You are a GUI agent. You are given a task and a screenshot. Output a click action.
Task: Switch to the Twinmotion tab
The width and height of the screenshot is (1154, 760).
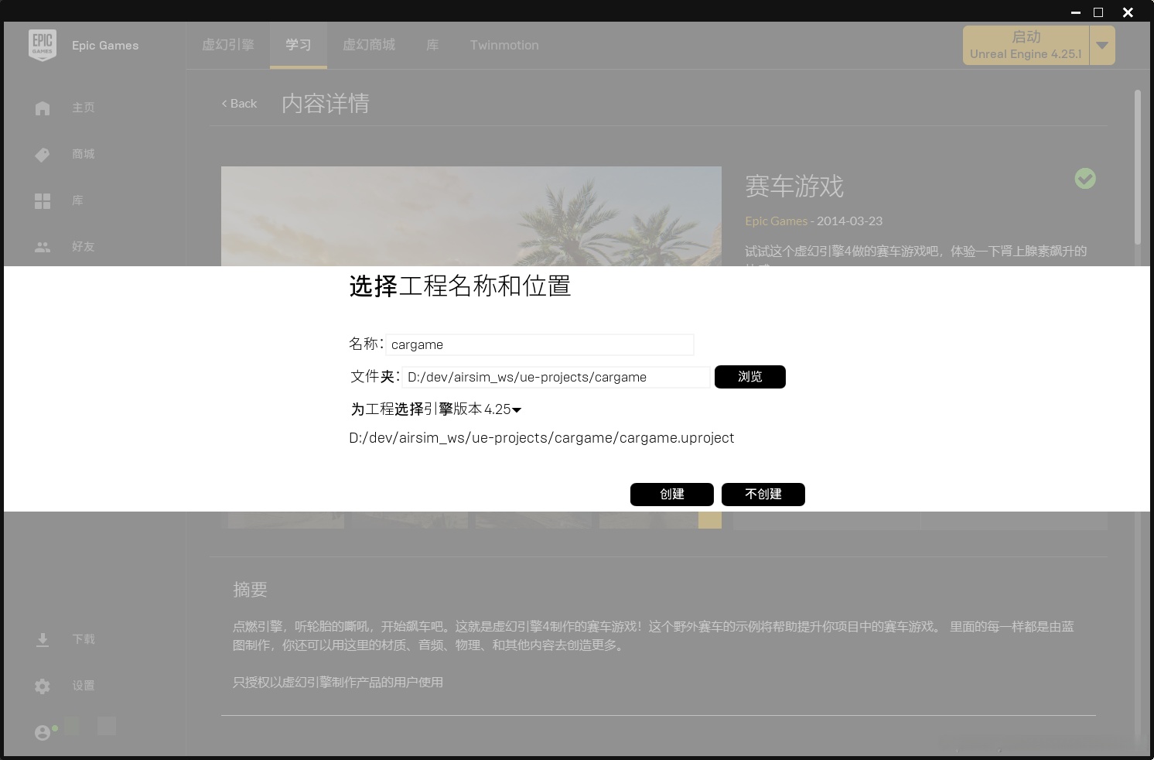click(x=504, y=45)
